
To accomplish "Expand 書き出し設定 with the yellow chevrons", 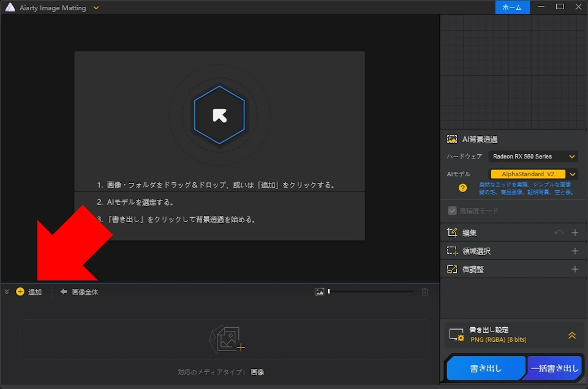I will pyautogui.click(x=571, y=335).
